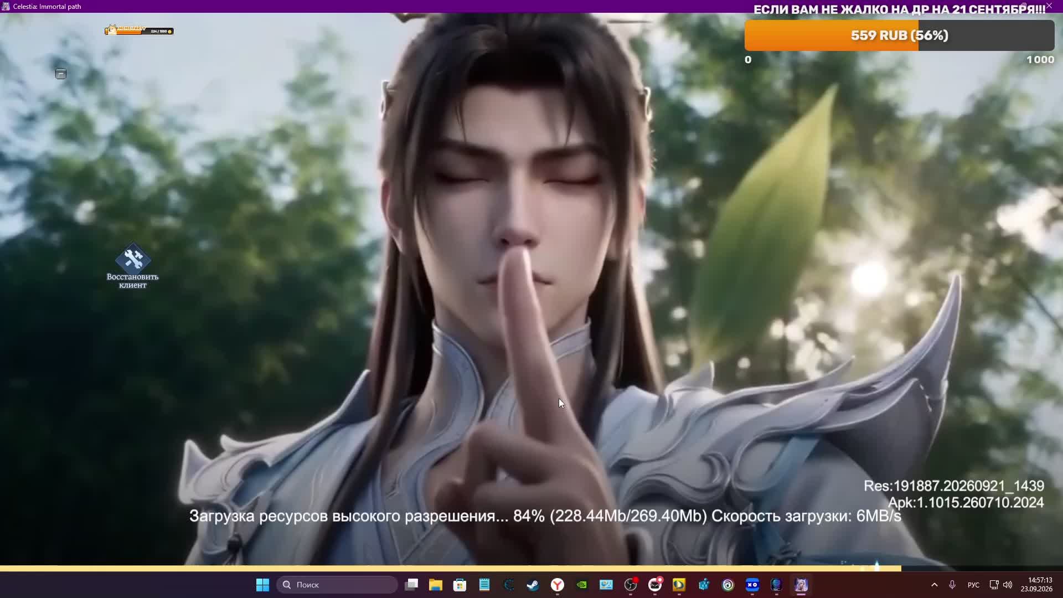The image size is (1063, 598).
Task: Click the Celestia app icon in title bar
Action: (6, 6)
